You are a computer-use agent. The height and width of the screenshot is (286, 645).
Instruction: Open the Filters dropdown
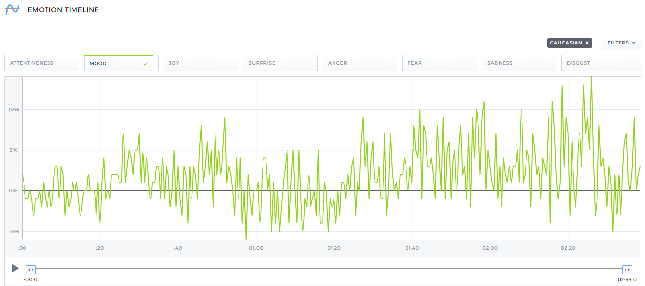(x=621, y=43)
